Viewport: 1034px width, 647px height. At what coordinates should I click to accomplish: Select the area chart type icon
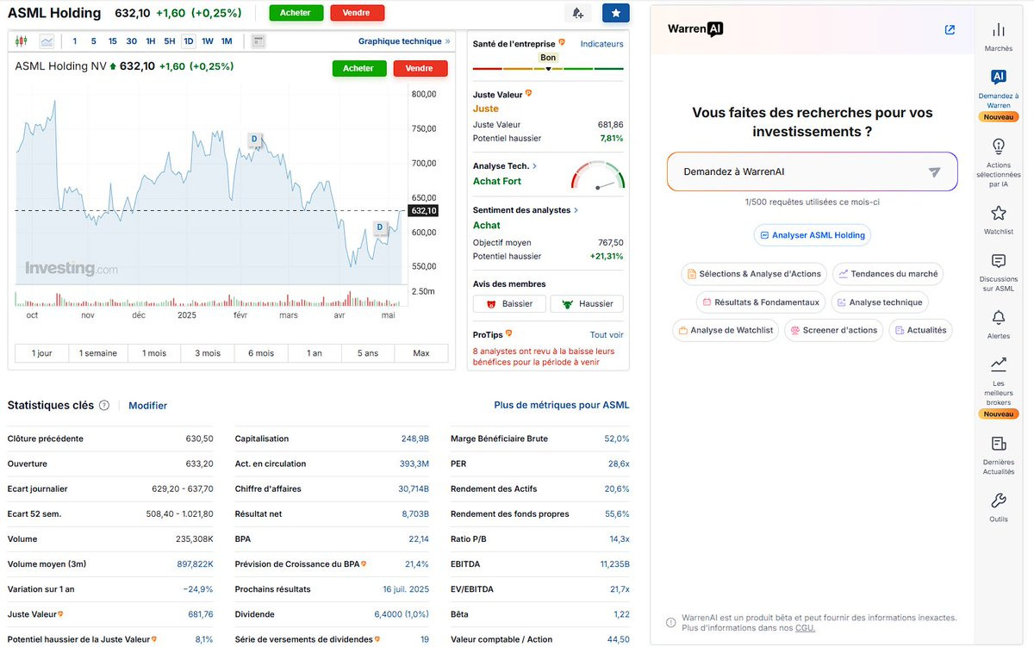47,41
